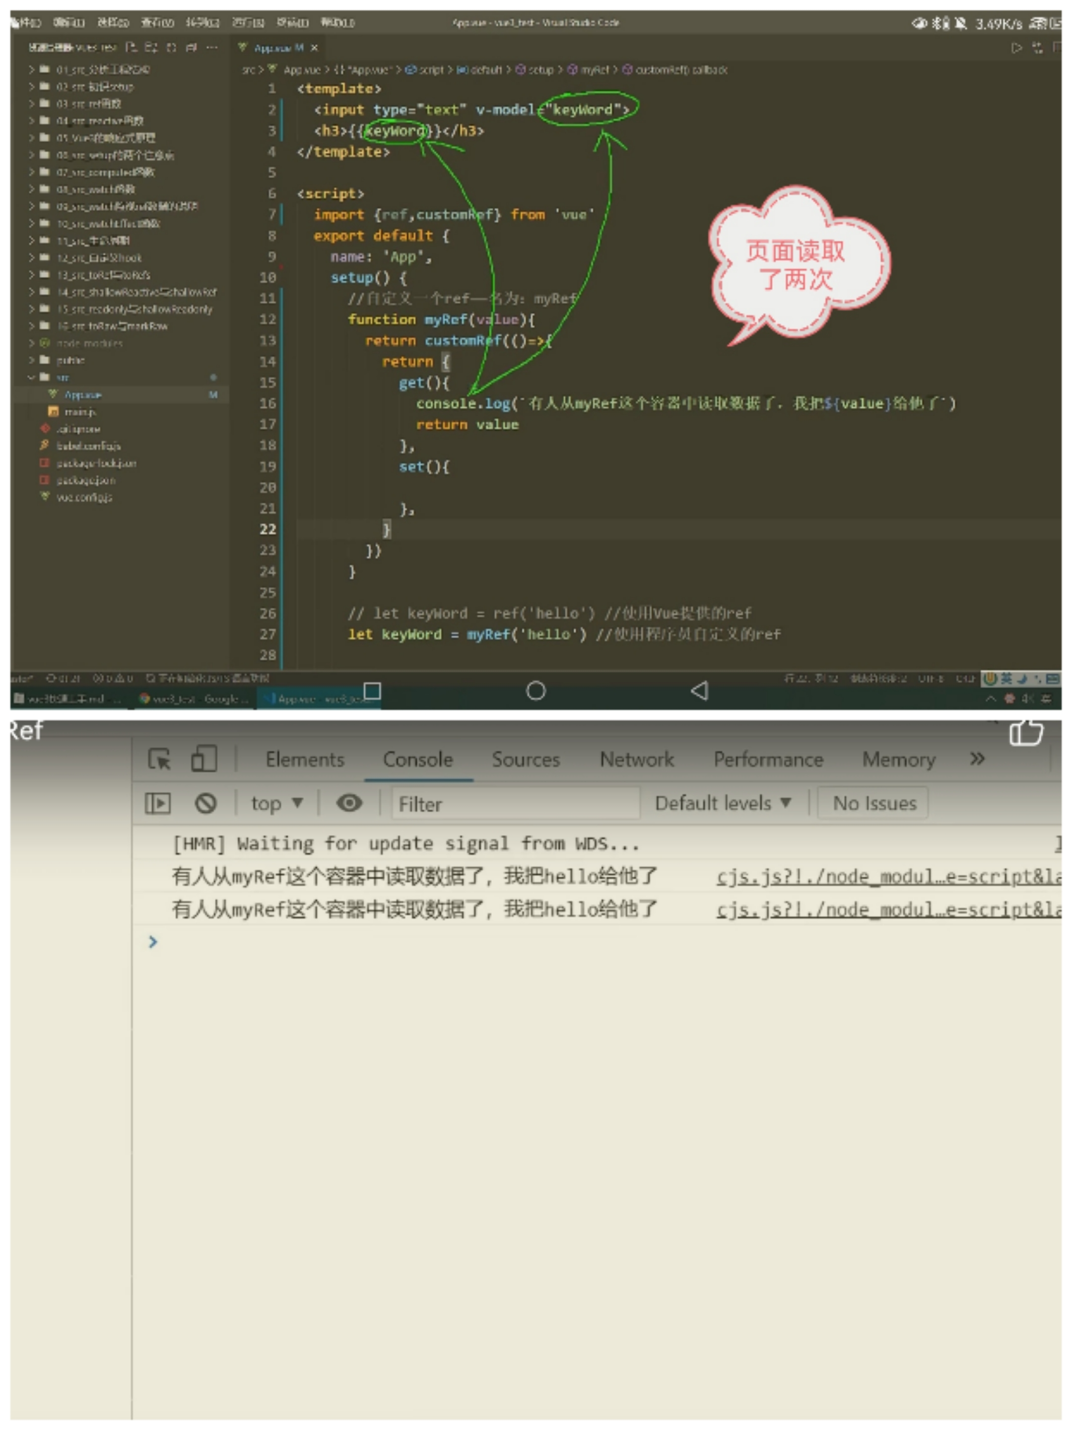Show the console sidebar
1072x1430 pixels.
point(158,803)
